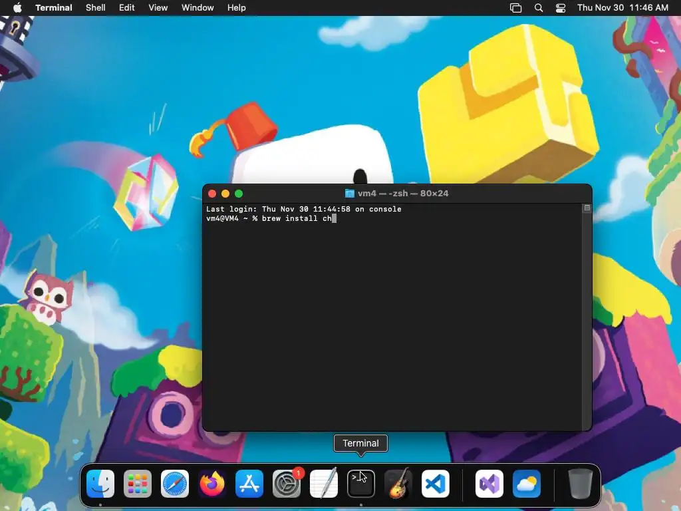This screenshot has height=511, width=681.
Task: Click the 'brew install ch' command line
Action: pyautogui.click(x=271, y=218)
